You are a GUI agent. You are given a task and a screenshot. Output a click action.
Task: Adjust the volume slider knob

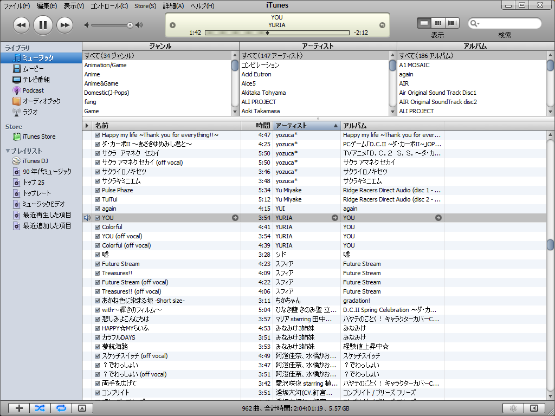point(130,25)
